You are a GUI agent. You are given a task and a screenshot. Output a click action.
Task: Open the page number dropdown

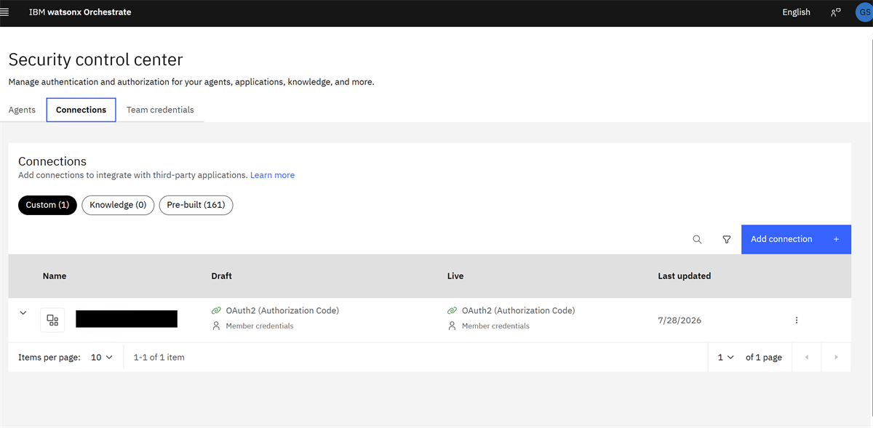point(725,358)
